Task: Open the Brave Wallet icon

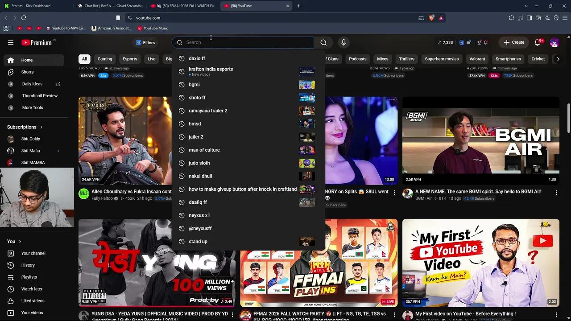Action: coord(538,18)
